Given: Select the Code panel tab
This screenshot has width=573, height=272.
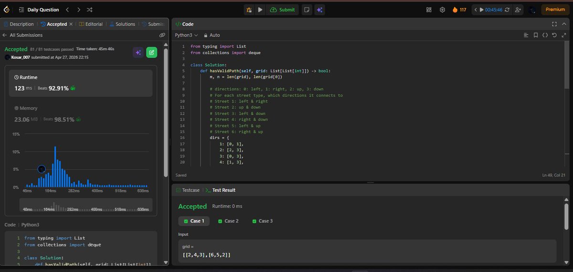Looking at the screenshot, I should (x=184, y=24).
